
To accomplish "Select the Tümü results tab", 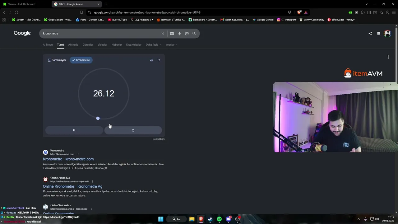I will 60,45.
